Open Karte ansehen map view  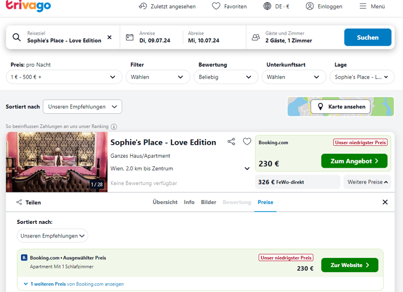click(340, 106)
